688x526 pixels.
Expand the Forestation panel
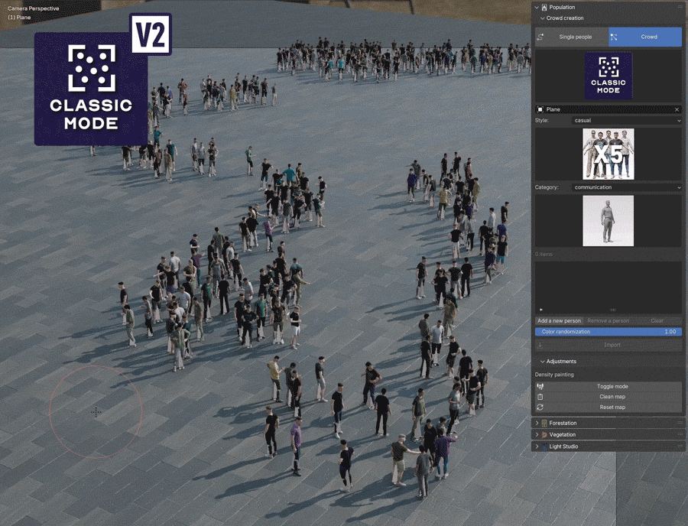(x=537, y=423)
